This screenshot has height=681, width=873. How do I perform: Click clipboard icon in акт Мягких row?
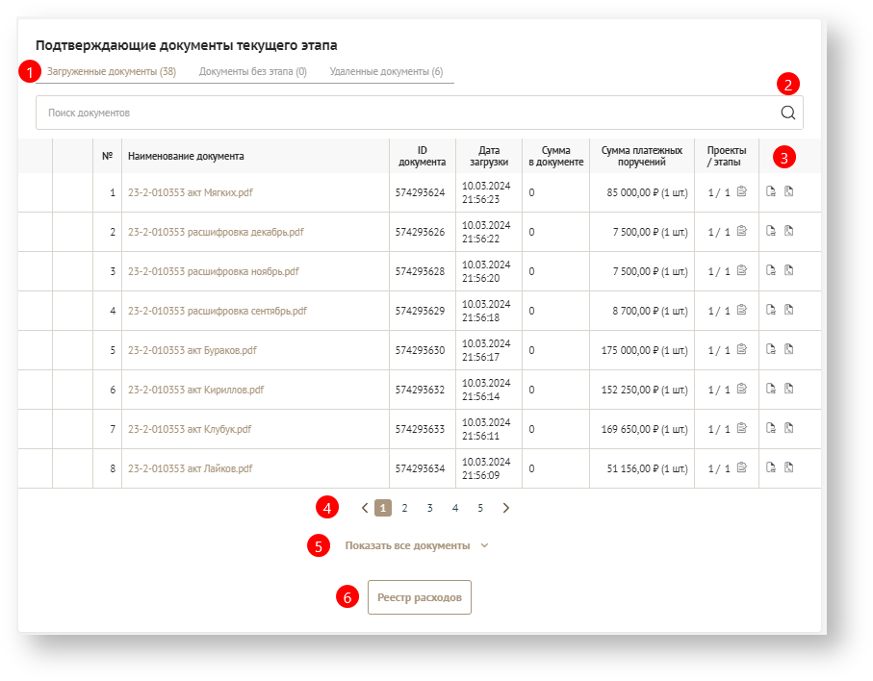tap(741, 192)
